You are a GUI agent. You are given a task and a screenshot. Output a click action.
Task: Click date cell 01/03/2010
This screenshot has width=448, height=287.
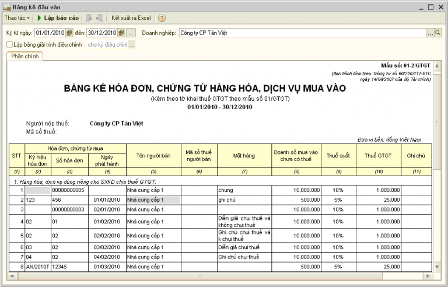click(x=107, y=267)
